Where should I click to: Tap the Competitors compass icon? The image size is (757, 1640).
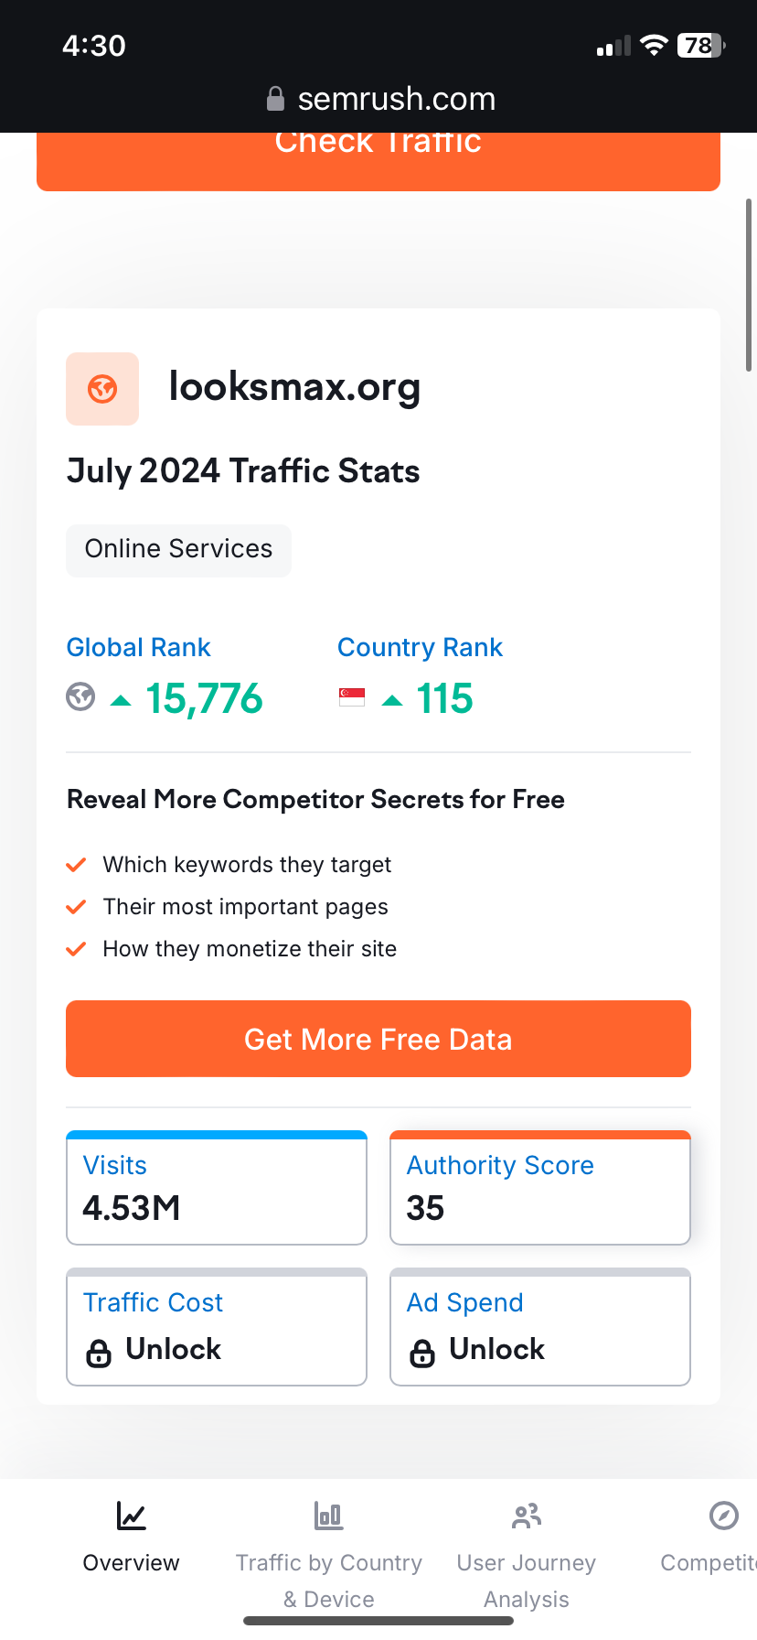pos(723,1516)
